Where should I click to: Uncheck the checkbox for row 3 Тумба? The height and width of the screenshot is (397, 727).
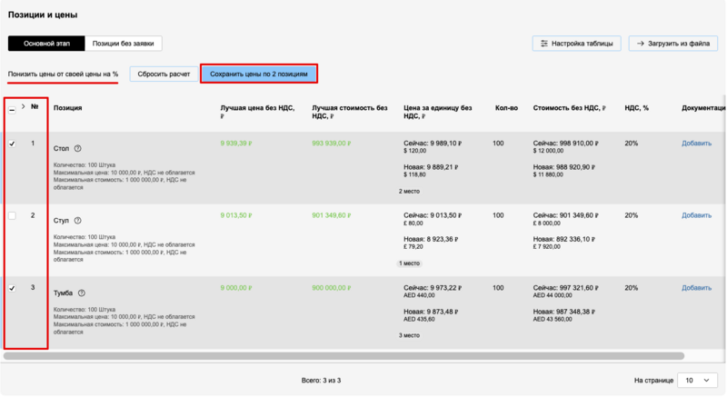pos(12,288)
